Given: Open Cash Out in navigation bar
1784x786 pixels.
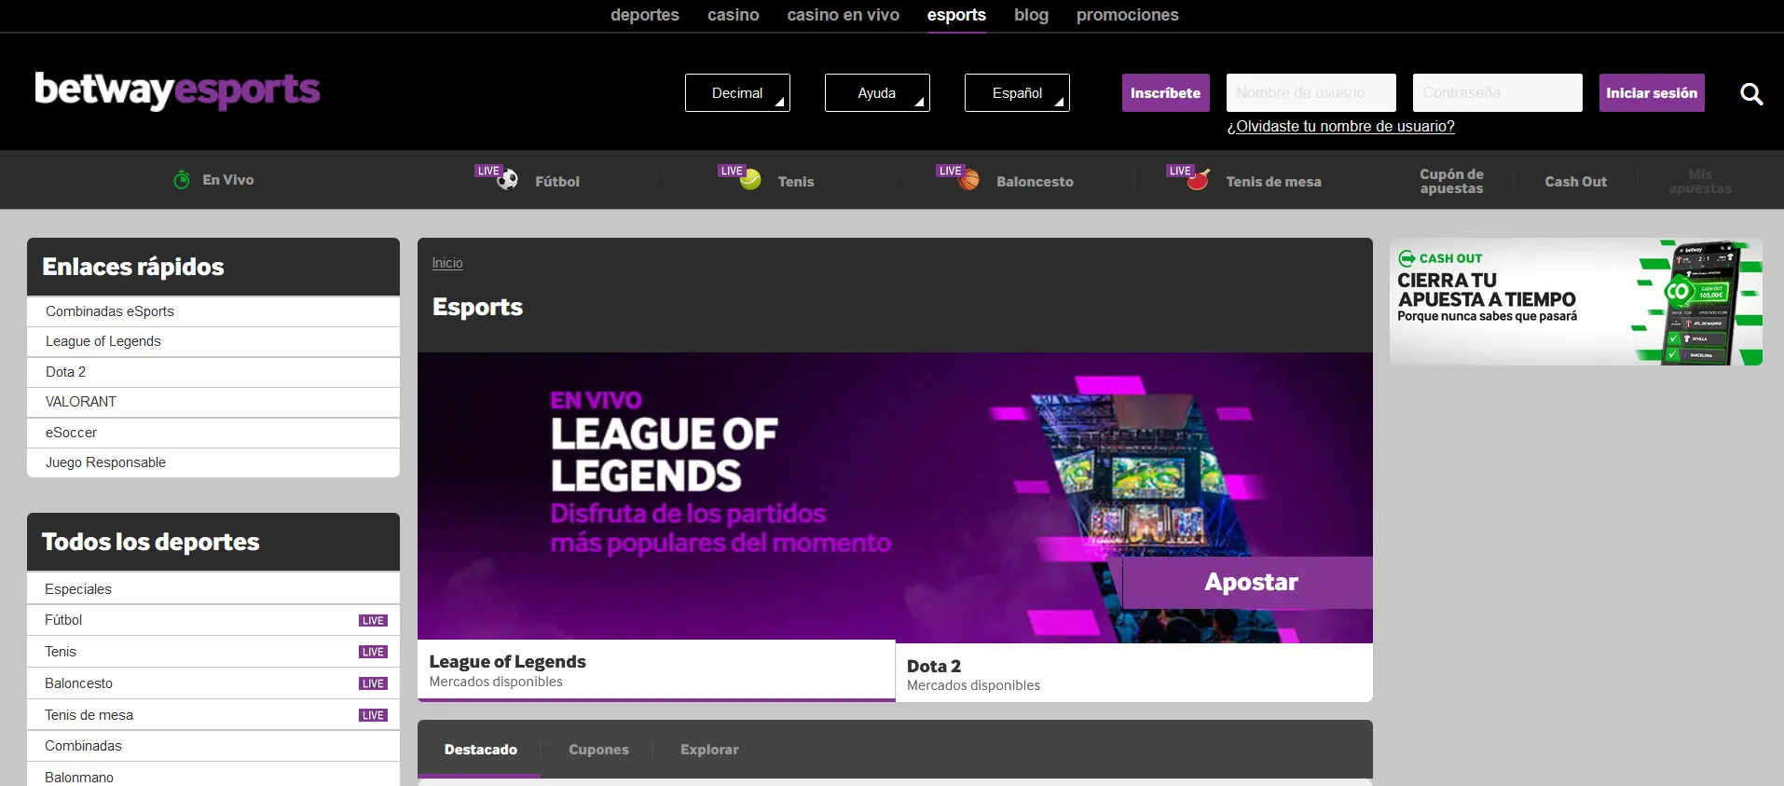Looking at the screenshot, I should [1575, 182].
